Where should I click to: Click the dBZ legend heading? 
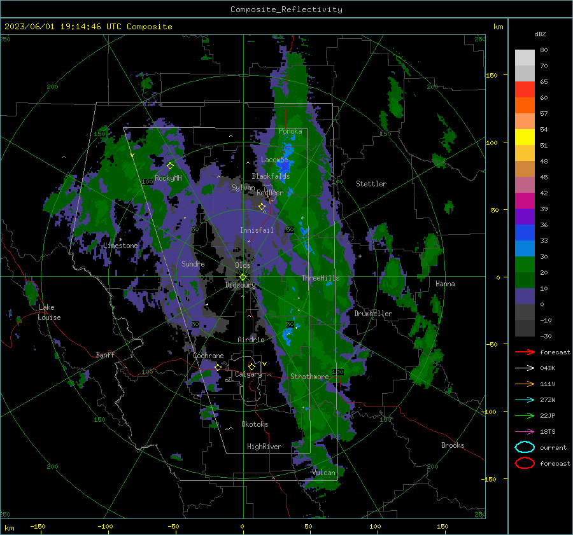pos(540,34)
